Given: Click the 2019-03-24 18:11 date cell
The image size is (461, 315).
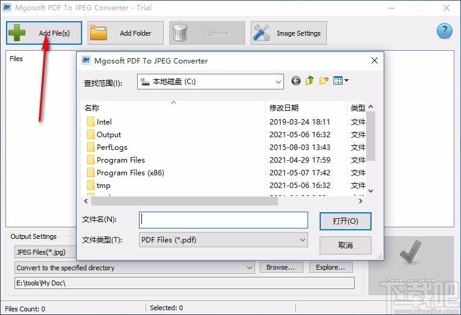Looking at the screenshot, I should point(300,122).
